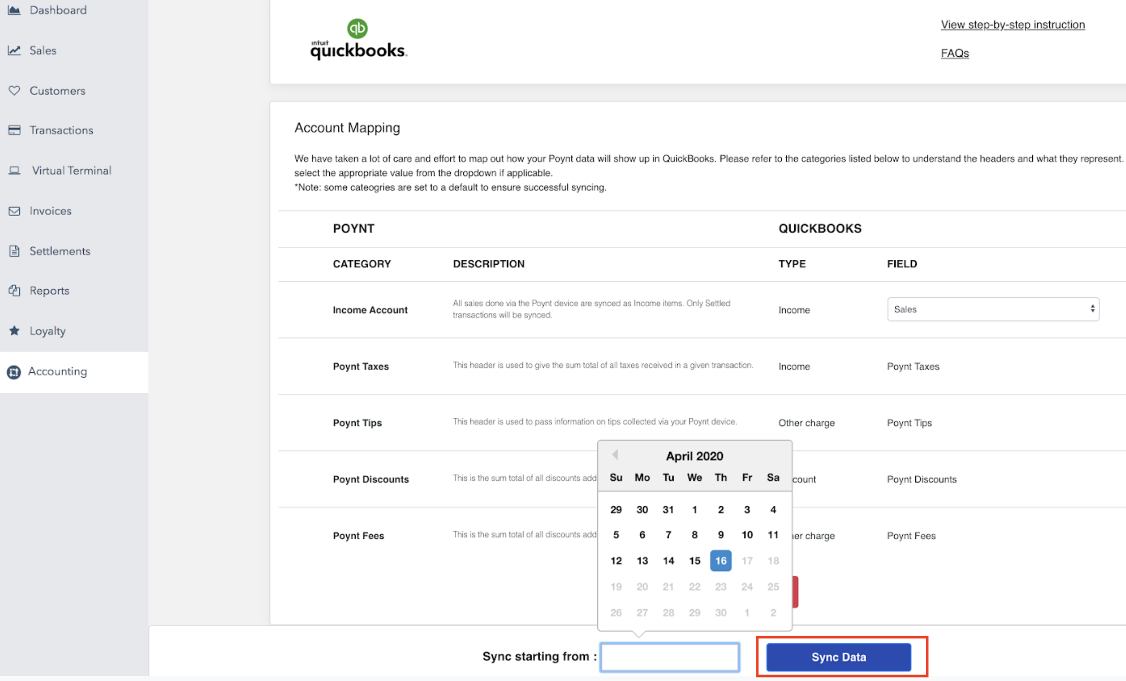Click the Reports sidebar icon
The width and height of the screenshot is (1126, 681).
13,290
